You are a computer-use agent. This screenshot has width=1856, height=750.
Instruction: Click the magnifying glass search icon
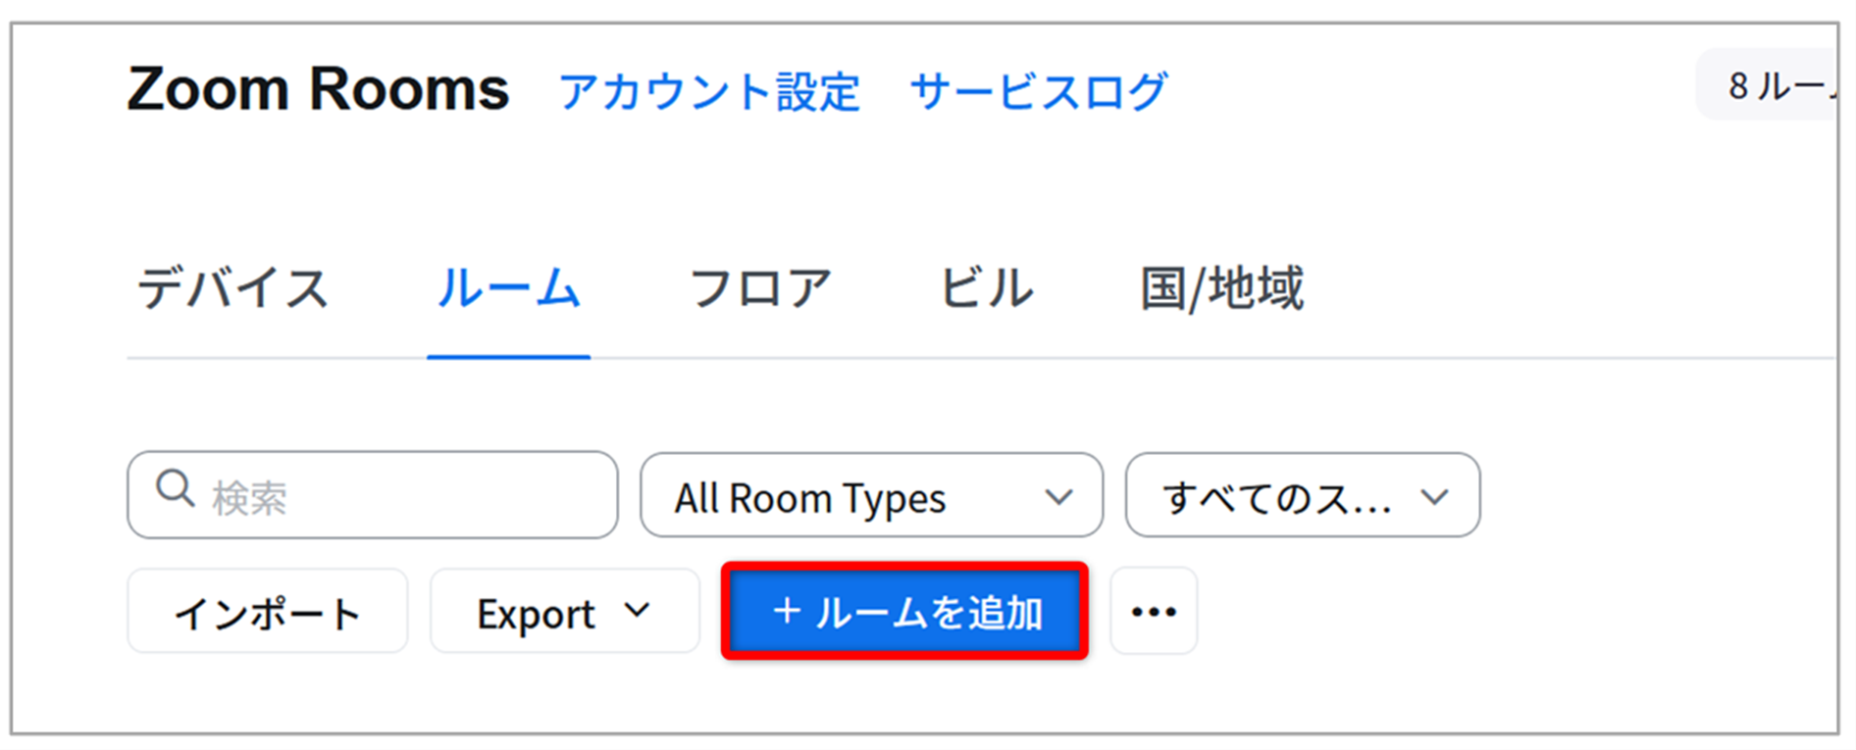click(x=176, y=488)
